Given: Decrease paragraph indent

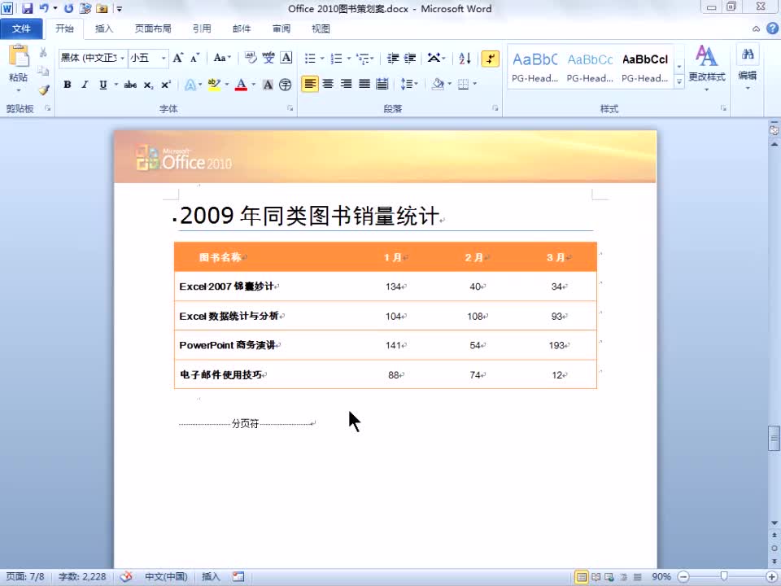Looking at the screenshot, I should (393, 59).
